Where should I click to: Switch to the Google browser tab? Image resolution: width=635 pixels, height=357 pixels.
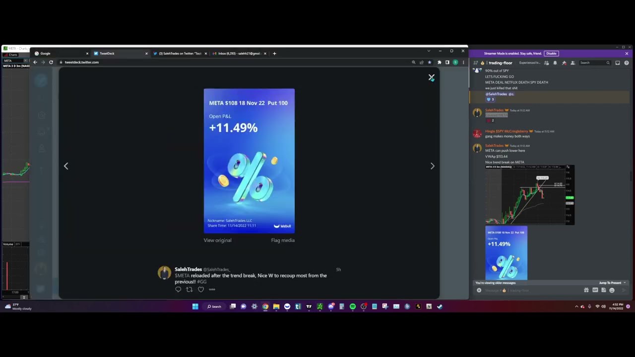click(61, 54)
